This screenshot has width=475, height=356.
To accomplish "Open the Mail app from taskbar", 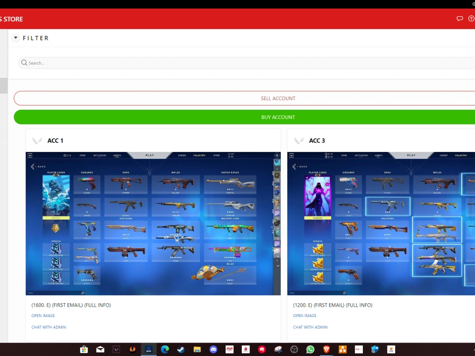I will [x=100, y=349].
